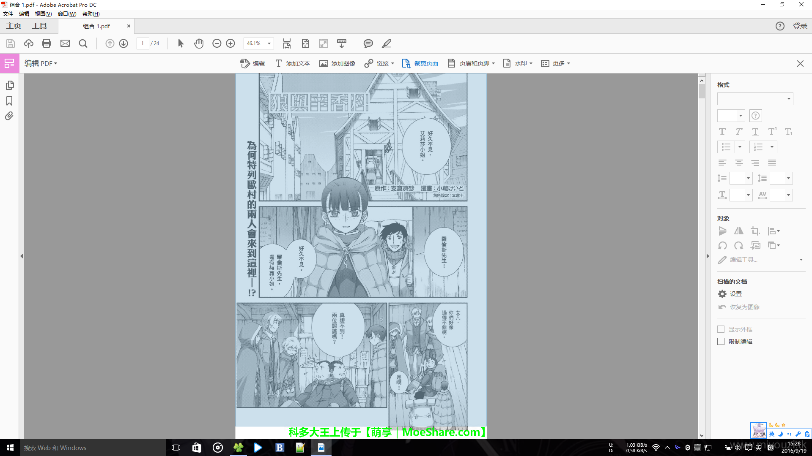Click the Save file icon
This screenshot has width=812, height=456.
(x=11, y=43)
